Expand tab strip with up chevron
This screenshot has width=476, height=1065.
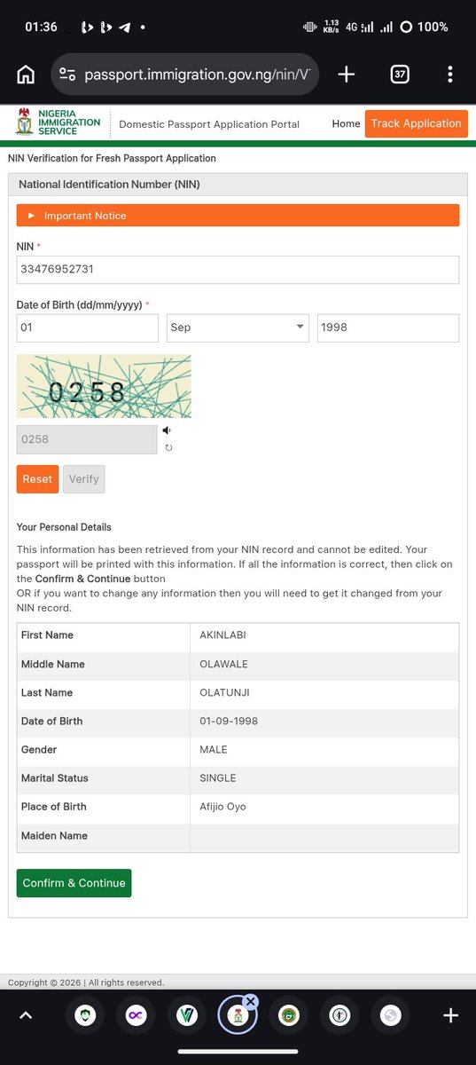26,1016
